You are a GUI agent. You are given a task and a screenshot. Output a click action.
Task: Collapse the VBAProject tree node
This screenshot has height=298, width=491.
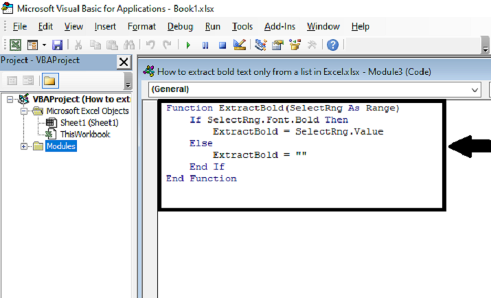pos(10,100)
